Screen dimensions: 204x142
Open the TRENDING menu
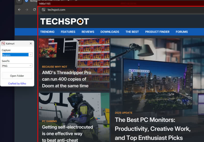(x=47, y=32)
